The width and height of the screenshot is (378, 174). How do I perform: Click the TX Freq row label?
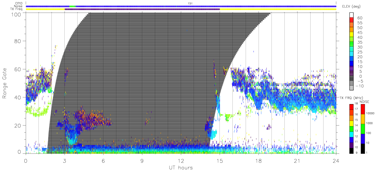tap(17, 9)
